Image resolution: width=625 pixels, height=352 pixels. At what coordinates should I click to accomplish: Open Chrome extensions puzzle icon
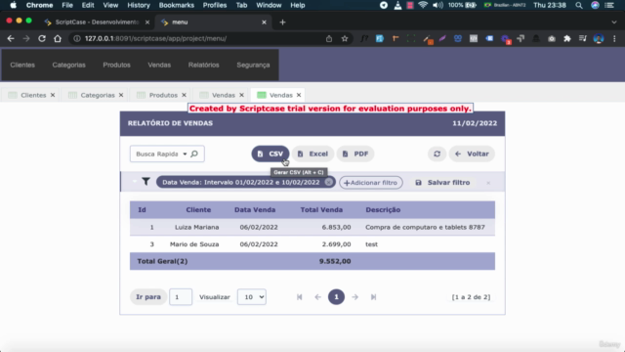tap(567, 39)
